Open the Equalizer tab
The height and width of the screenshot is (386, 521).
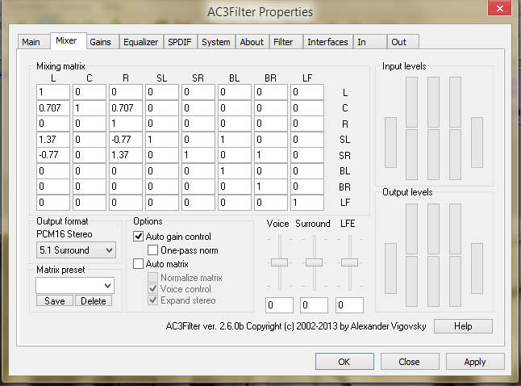click(141, 42)
